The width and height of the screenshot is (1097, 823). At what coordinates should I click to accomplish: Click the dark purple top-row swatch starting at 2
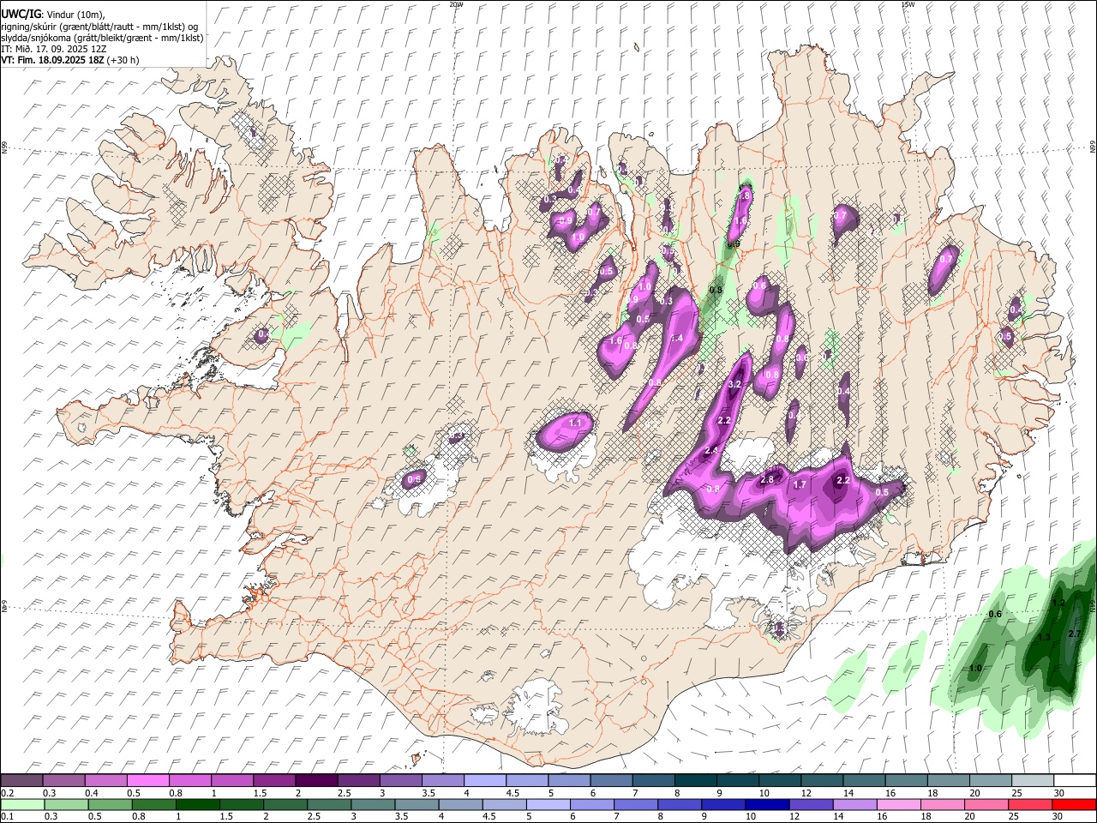coord(317,780)
